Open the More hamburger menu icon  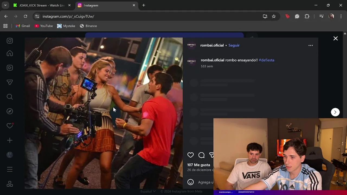[10, 170]
